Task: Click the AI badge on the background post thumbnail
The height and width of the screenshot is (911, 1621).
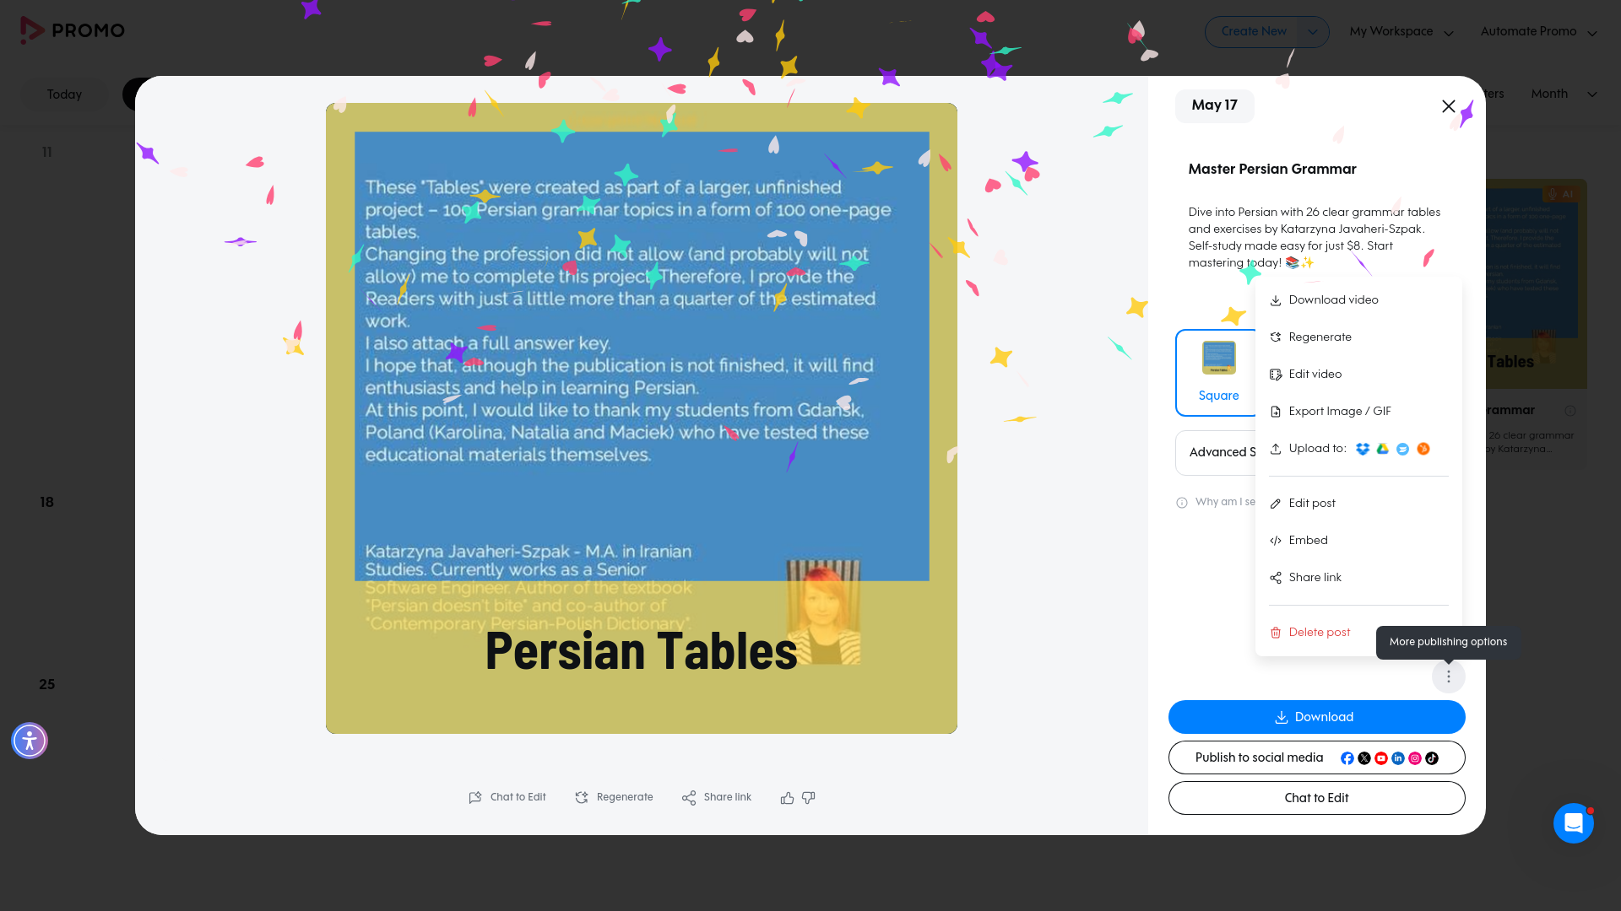Action: click(1560, 194)
